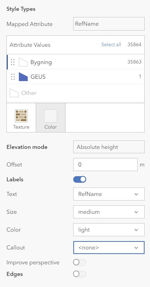
Task: Click into the Offset input field
Action: [x=105, y=165]
